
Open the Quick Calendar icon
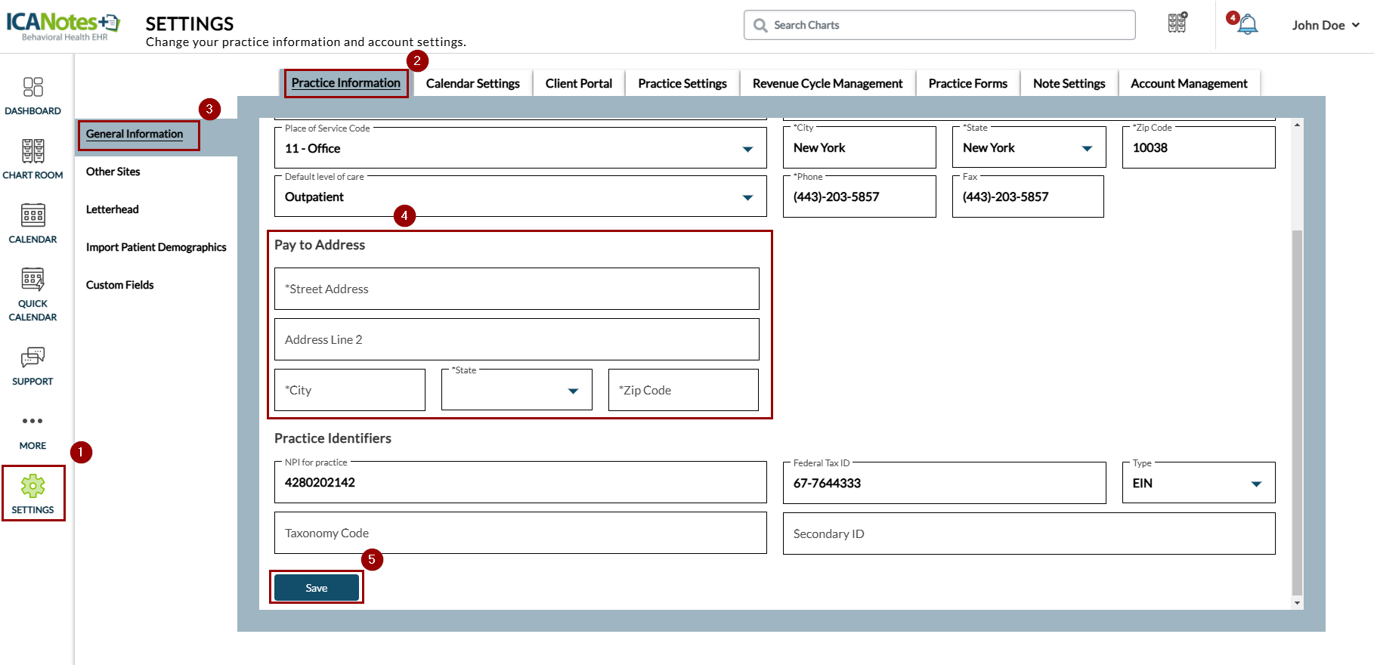point(32,280)
